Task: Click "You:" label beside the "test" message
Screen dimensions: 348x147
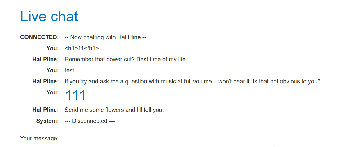Action: pyautogui.click(x=53, y=70)
